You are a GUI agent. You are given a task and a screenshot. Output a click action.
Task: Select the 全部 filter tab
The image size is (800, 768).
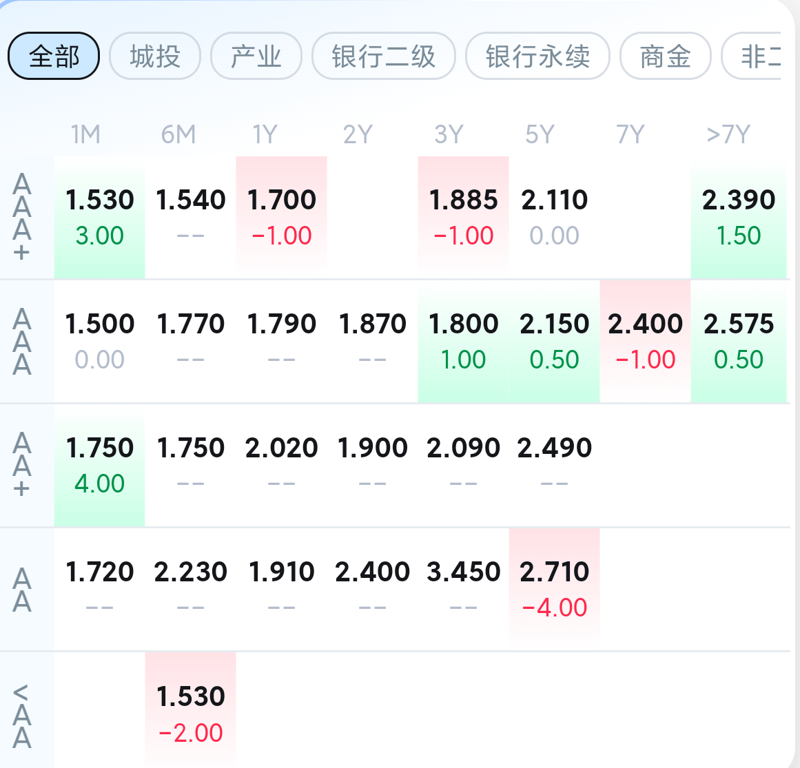coord(54,56)
